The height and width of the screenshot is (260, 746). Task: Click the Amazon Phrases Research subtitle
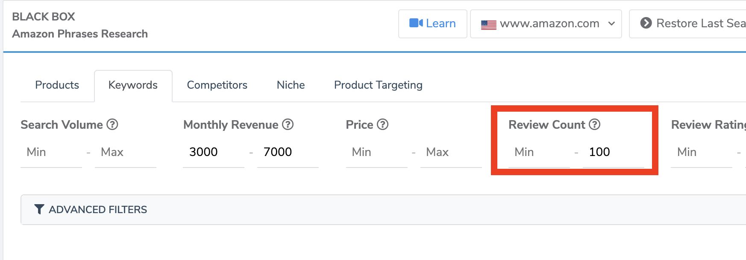tap(80, 34)
